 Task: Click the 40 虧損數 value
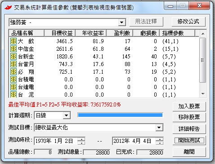[154, 57]
